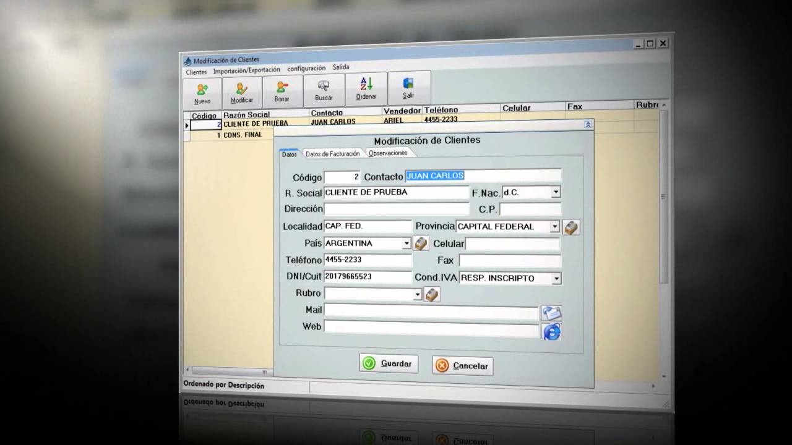
Task: Click the ARIEL vendedor cell
Action: (402, 119)
